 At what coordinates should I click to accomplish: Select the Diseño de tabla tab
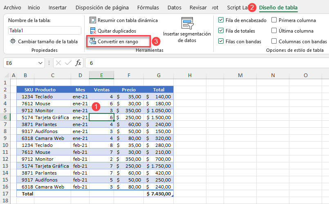click(x=278, y=7)
